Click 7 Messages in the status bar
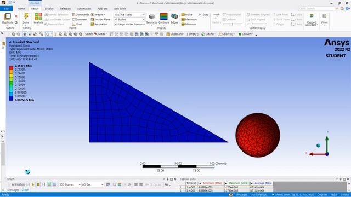Viewport: 351px width, 197px height. [238, 195]
